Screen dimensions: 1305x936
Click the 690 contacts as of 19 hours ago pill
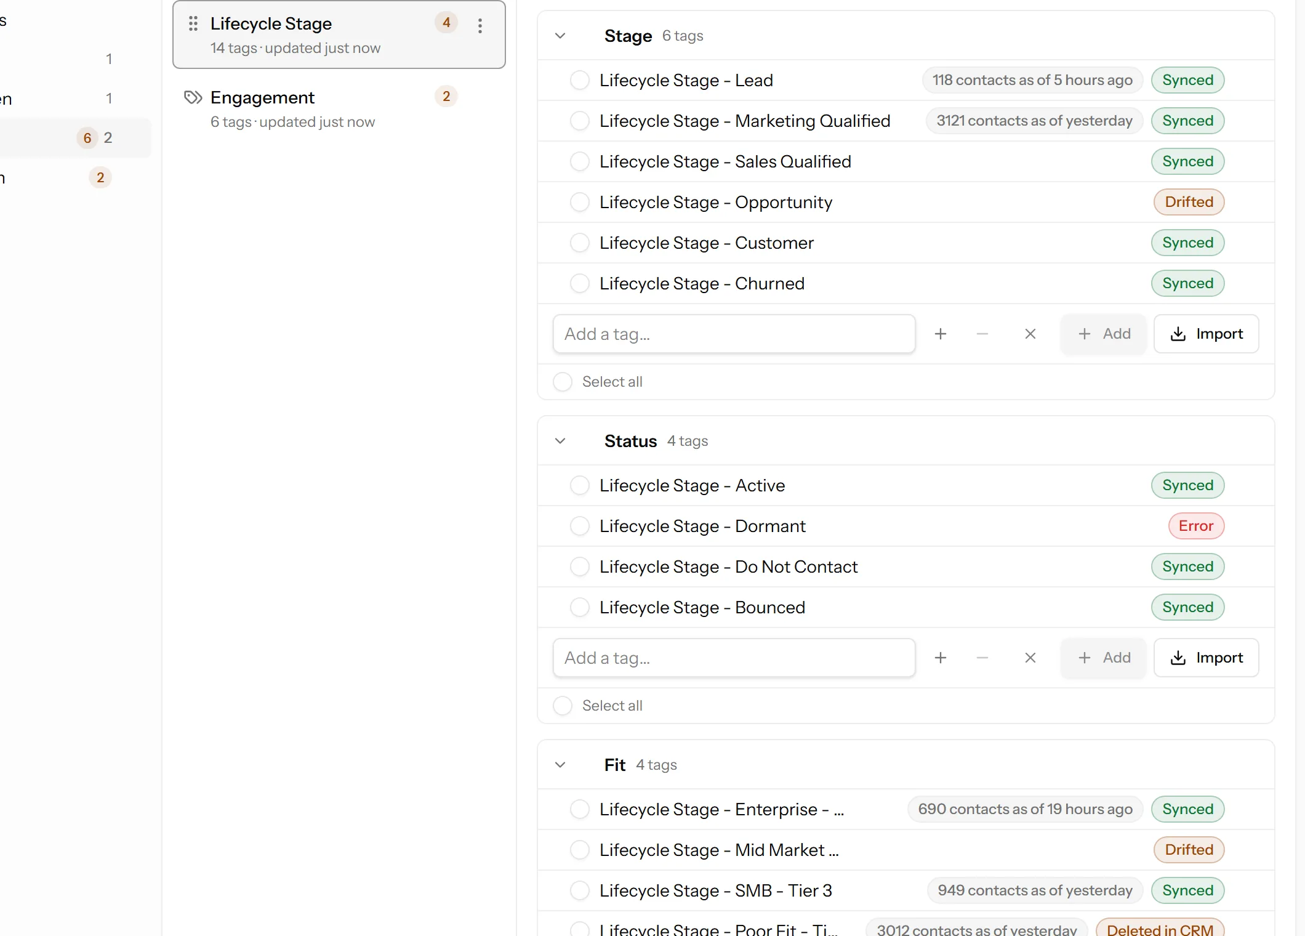tap(1026, 809)
